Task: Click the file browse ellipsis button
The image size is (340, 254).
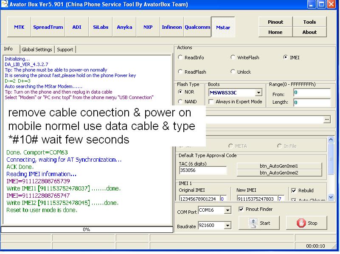Action: tap(327, 119)
